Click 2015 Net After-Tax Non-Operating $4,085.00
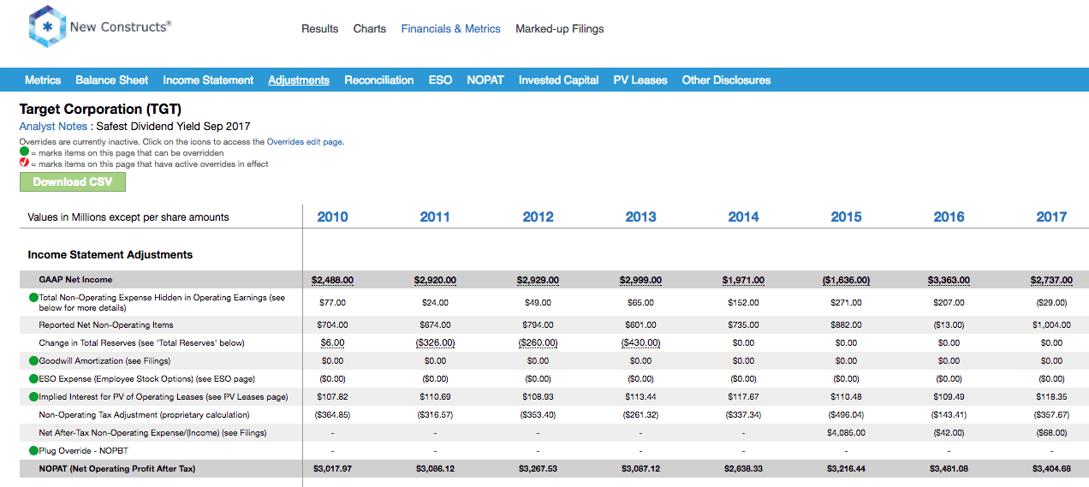The height and width of the screenshot is (487, 1089). (x=846, y=432)
